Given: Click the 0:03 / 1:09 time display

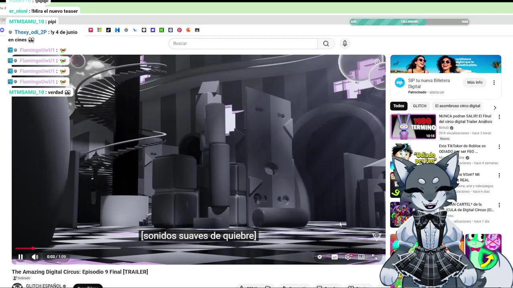Looking at the screenshot, I should coord(56,257).
